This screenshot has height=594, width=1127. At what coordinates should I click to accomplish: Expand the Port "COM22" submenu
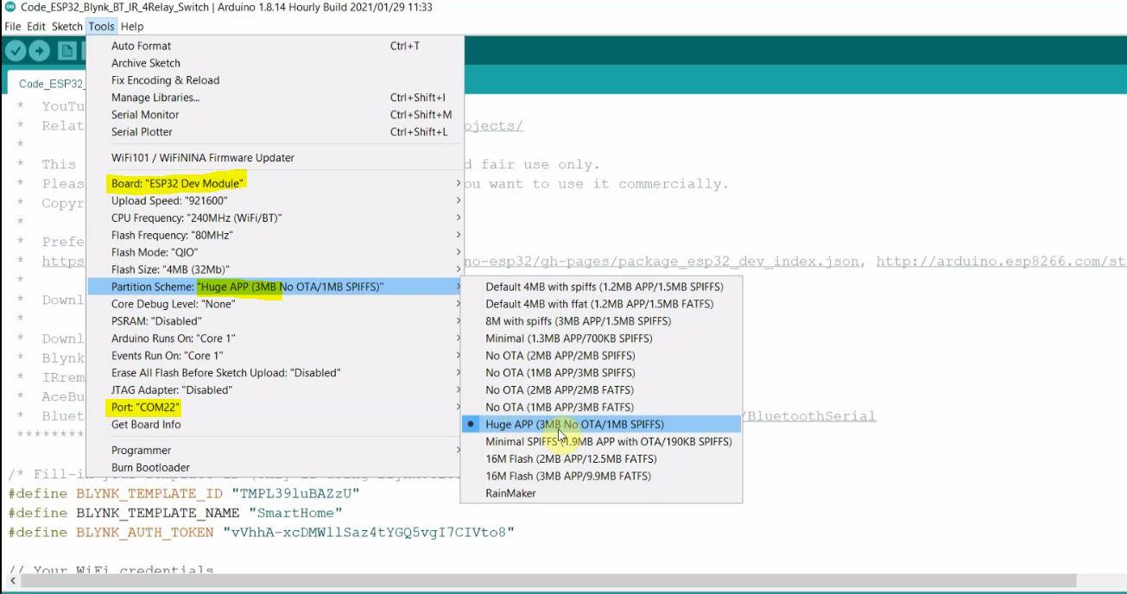pos(275,407)
